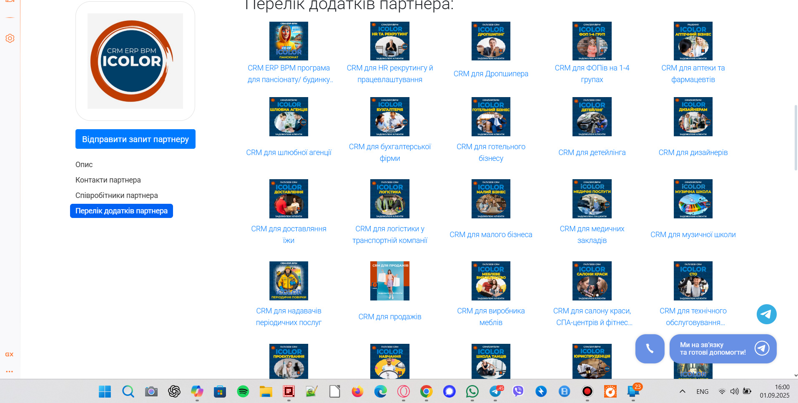
Task: Open Spotify from the taskbar
Action: point(243,391)
